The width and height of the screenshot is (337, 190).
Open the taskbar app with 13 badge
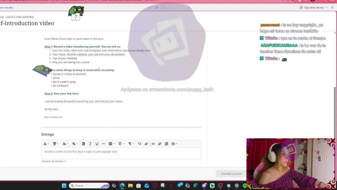pos(180,186)
